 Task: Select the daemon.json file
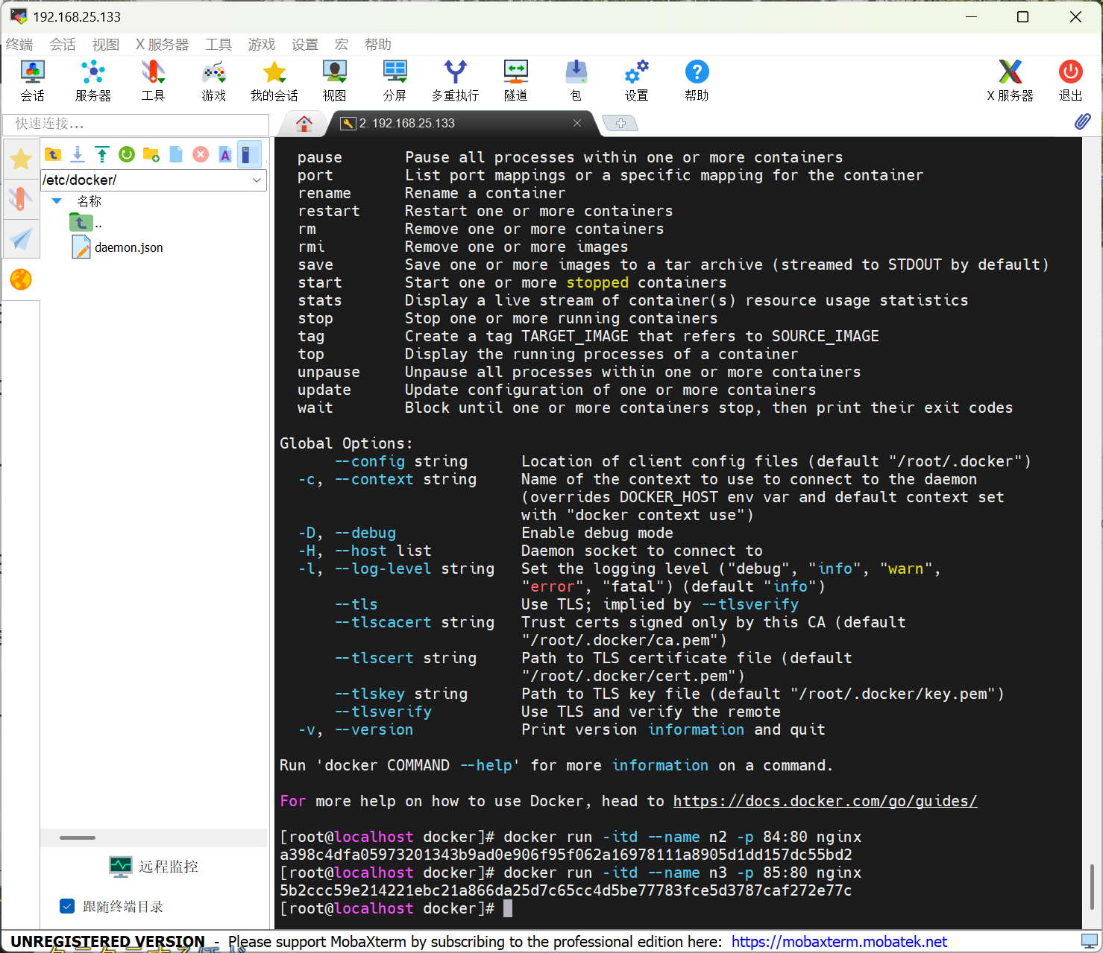[x=118, y=247]
